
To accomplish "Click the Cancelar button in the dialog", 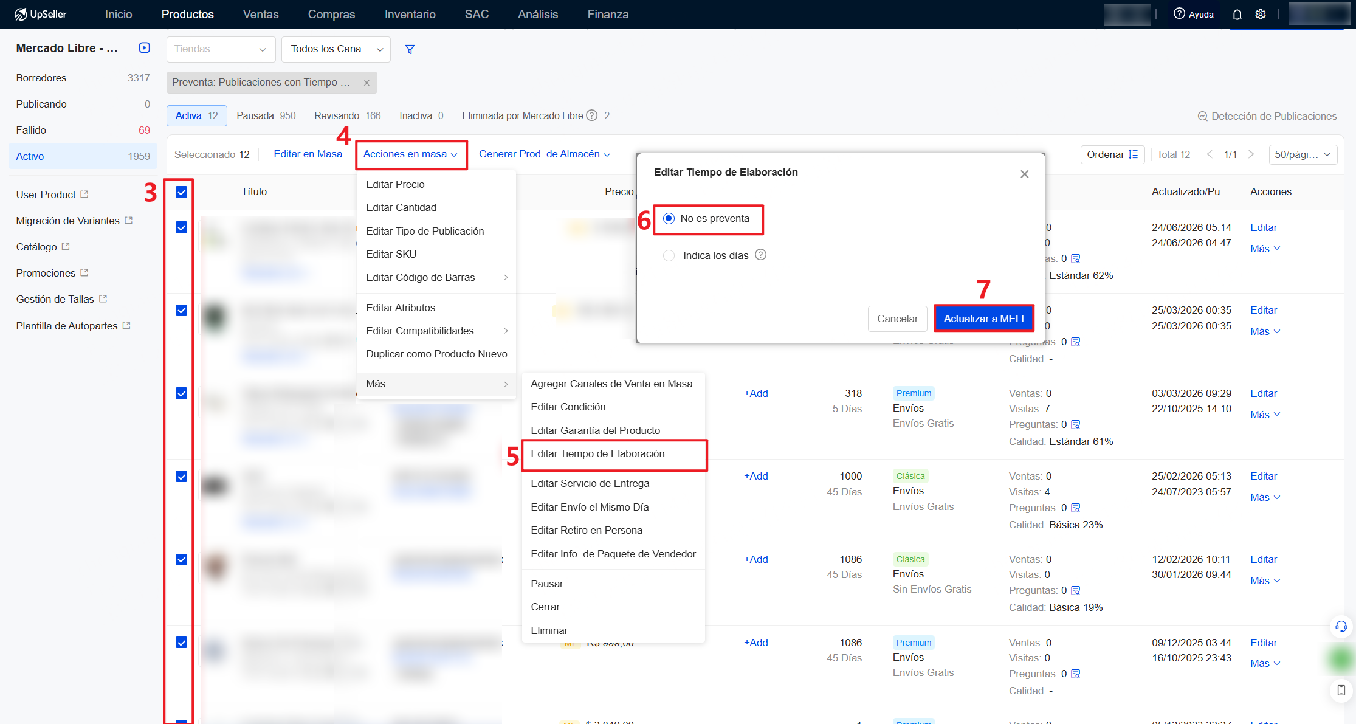I will point(897,319).
